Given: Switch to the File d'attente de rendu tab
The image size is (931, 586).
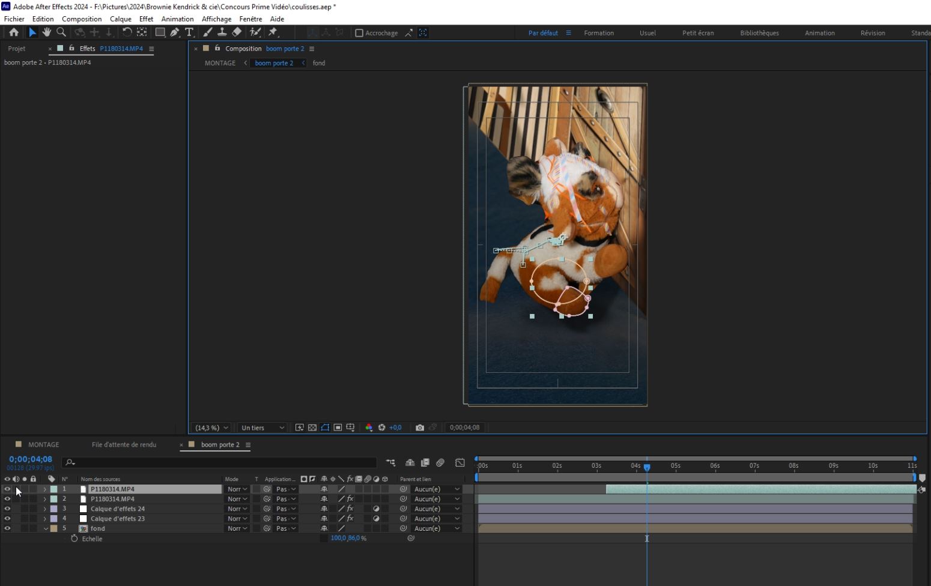Looking at the screenshot, I should pyautogui.click(x=124, y=444).
